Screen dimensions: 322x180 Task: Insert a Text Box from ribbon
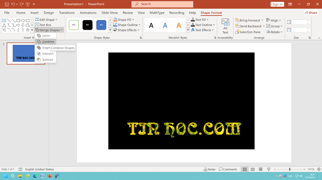[x=43, y=25]
